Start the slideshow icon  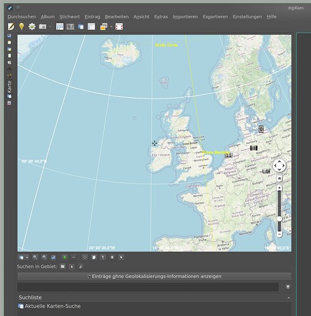[x=104, y=27]
